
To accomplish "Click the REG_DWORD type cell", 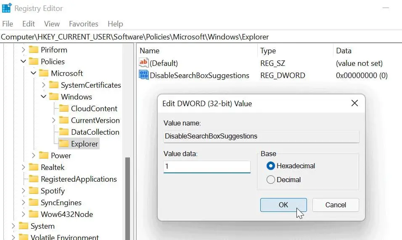I will pyautogui.click(x=283, y=76).
